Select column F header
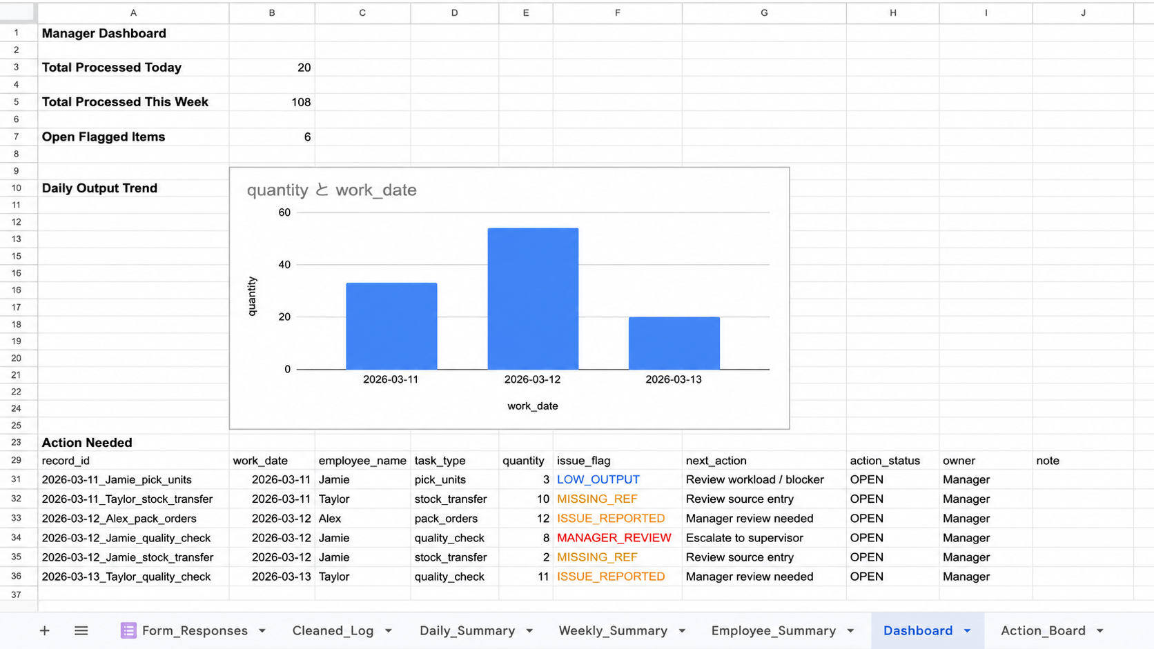Image resolution: width=1154 pixels, height=649 pixels. click(x=617, y=12)
